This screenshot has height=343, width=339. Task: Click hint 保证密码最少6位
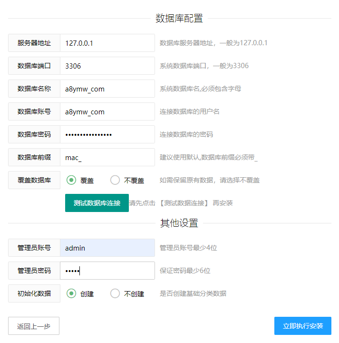185,271
